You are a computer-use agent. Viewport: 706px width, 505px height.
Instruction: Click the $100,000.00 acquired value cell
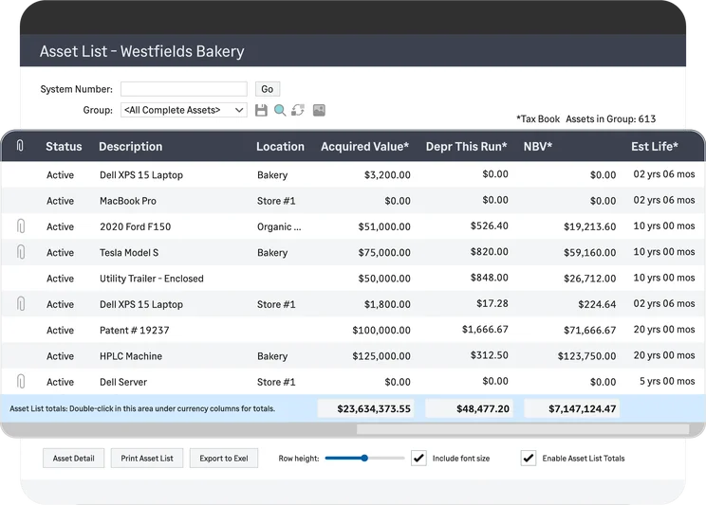[x=381, y=330]
